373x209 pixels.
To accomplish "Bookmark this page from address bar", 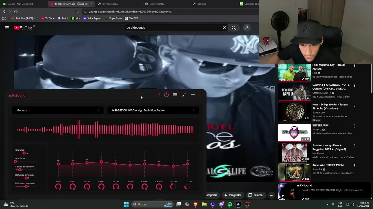I will 77,12.
